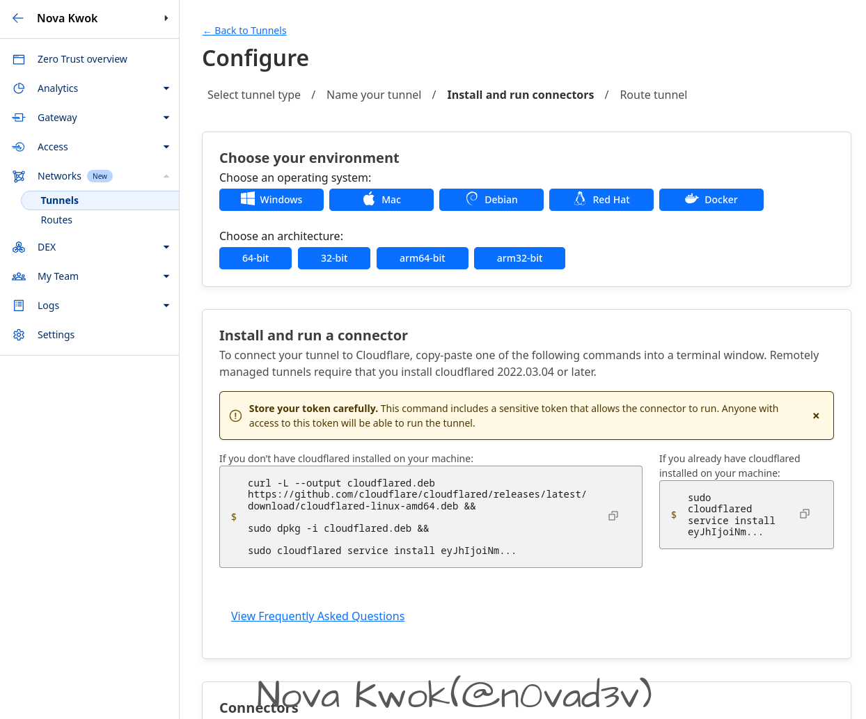Image resolution: width=866 pixels, height=719 pixels.
Task: Click the Configure page heading
Action: (x=255, y=58)
